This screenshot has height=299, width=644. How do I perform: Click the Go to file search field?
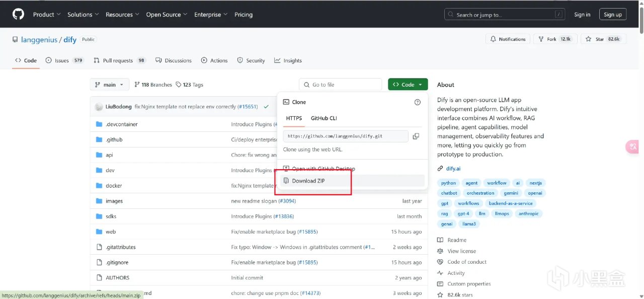tap(341, 85)
